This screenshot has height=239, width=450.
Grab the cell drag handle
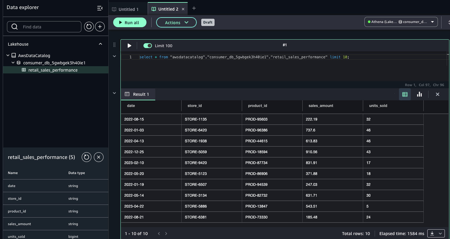[114, 45]
